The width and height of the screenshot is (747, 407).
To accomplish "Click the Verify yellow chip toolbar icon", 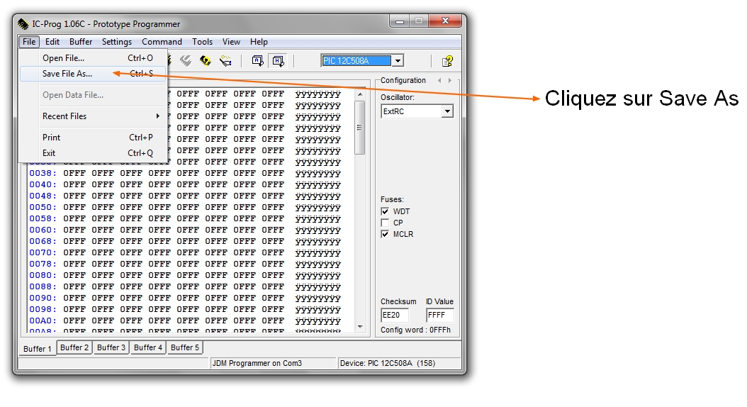I will point(206,60).
